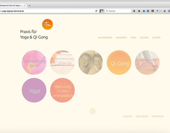Screen dimensions: 170x133
Task: Open the IMPRESSUM footer link
Action: [x=157, y=116]
